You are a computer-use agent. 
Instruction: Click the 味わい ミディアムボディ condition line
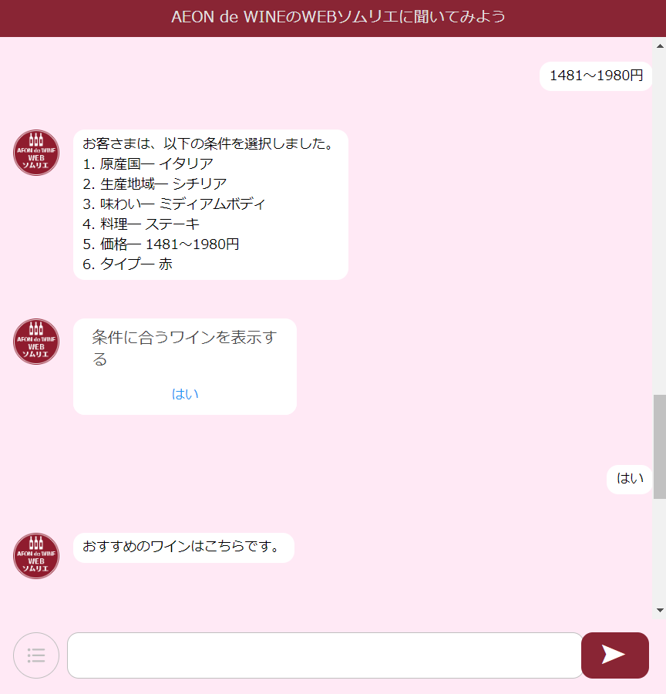coord(174,204)
